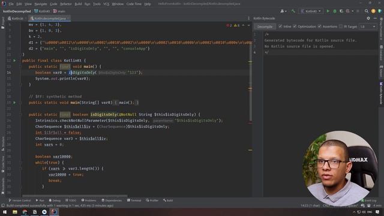Open the File menu
384x216 pixels.
click(x=11, y=4)
